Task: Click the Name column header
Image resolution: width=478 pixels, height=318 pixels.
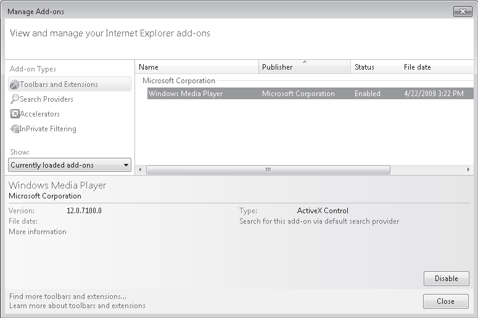Action: click(x=197, y=67)
